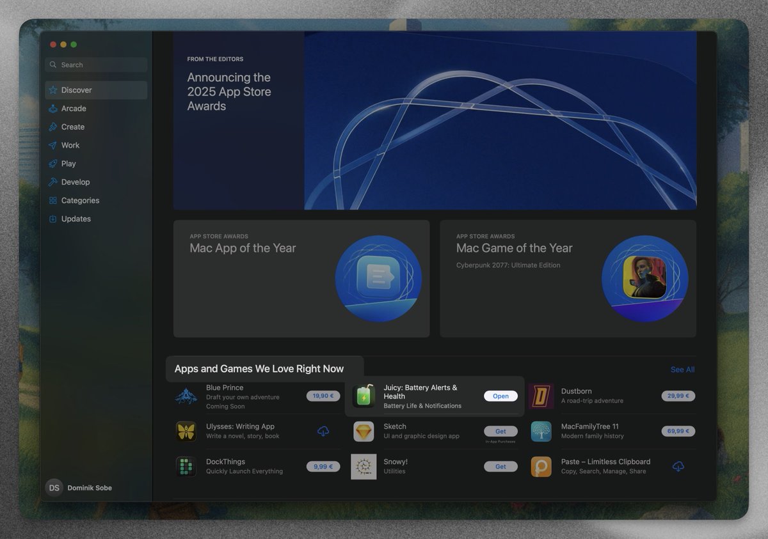Click the search magnifier icon
This screenshot has height=539, width=768.
[53, 65]
